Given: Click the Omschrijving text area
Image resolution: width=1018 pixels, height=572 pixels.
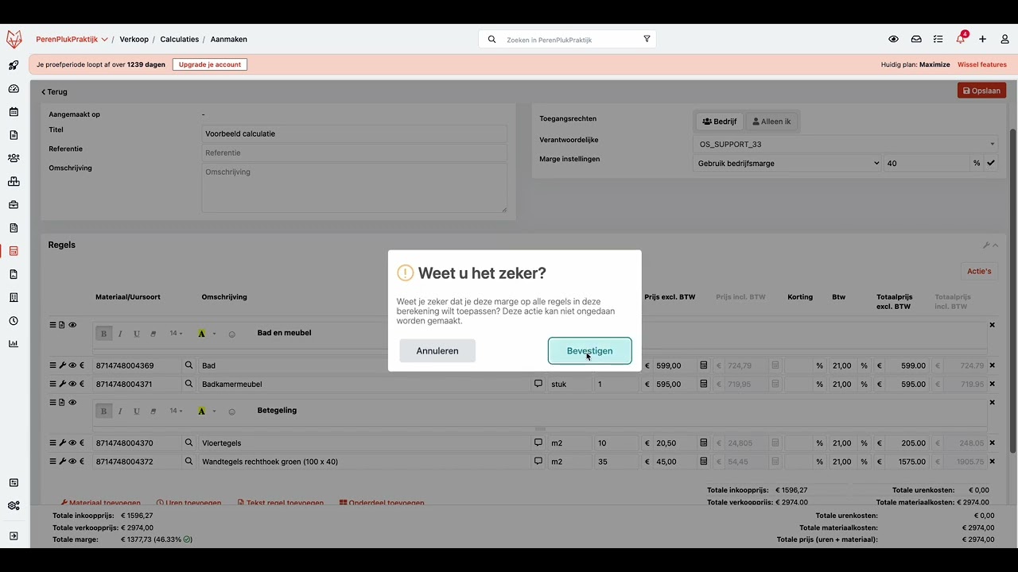Looking at the screenshot, I should click(354, 187).
